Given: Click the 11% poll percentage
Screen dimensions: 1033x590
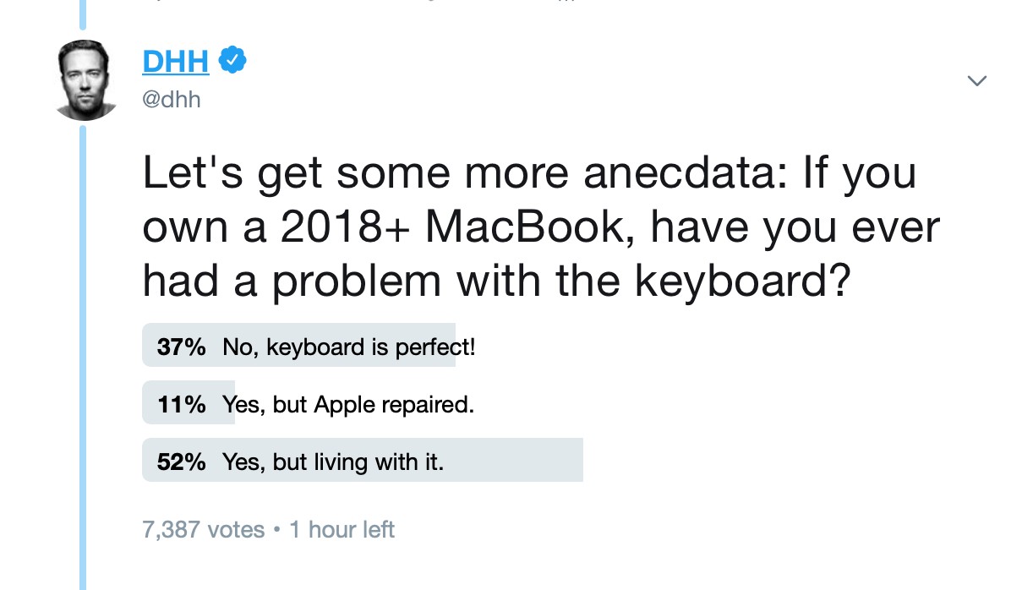Looking at the screenshot, I should (181, 405).
